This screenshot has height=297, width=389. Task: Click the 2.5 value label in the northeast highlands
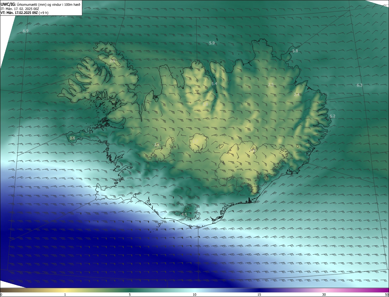tap(271, 84)
